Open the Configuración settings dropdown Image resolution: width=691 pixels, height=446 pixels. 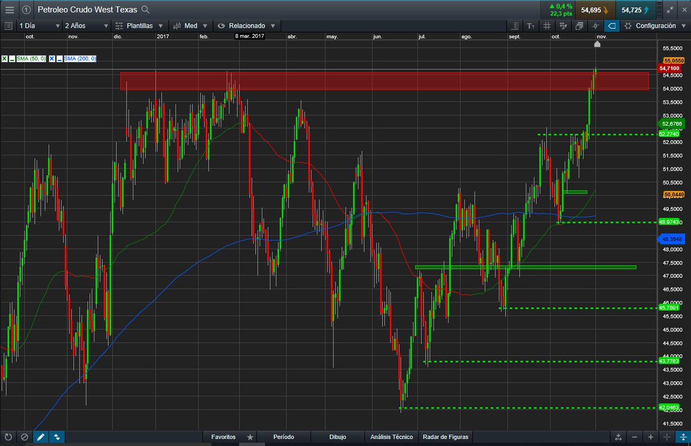point(655,26)
